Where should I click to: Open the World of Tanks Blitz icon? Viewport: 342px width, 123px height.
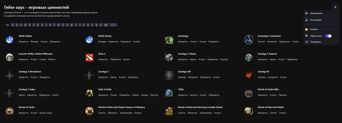tap(249, 93)
